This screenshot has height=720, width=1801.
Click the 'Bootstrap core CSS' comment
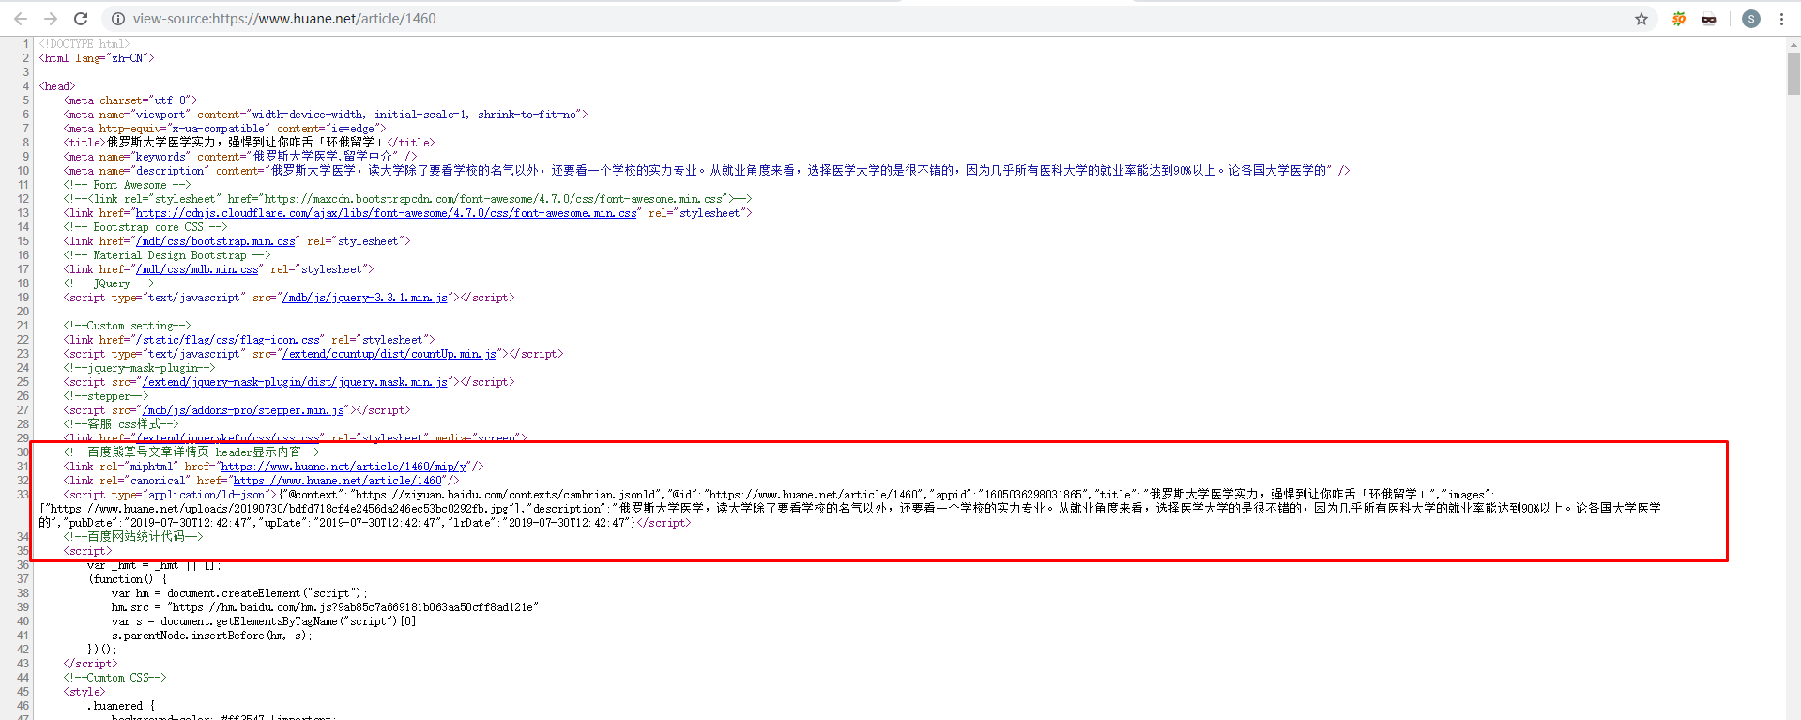click(145, 227)
